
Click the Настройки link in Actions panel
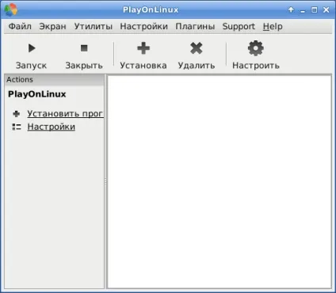coord(52,127)
